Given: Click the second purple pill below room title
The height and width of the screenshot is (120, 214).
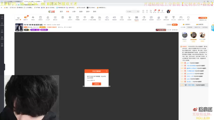Looking at the screenshot, I should [x=44, y=30].
